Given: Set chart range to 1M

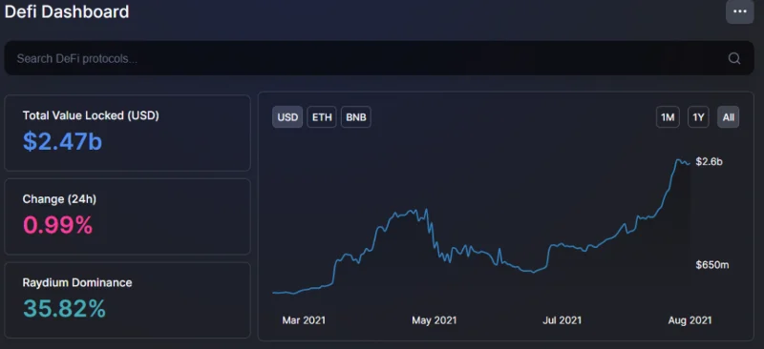Looking at the screenshot, I should [x=668, y=117].
